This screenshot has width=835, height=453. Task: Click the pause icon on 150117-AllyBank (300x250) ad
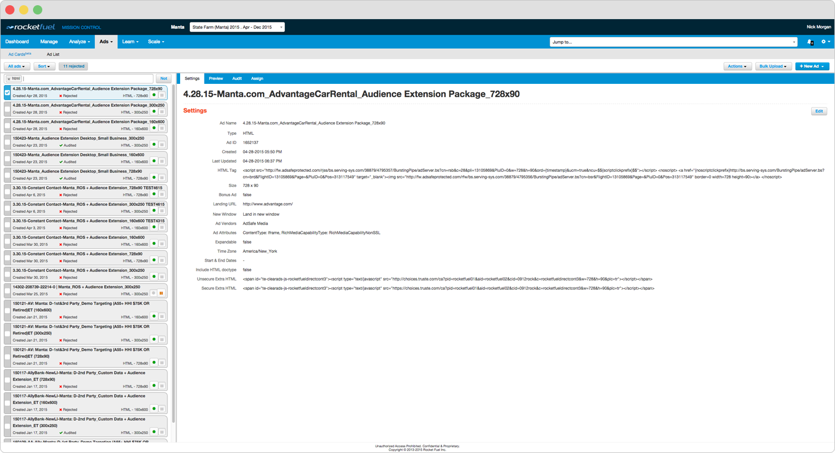(x=162, y=432)
